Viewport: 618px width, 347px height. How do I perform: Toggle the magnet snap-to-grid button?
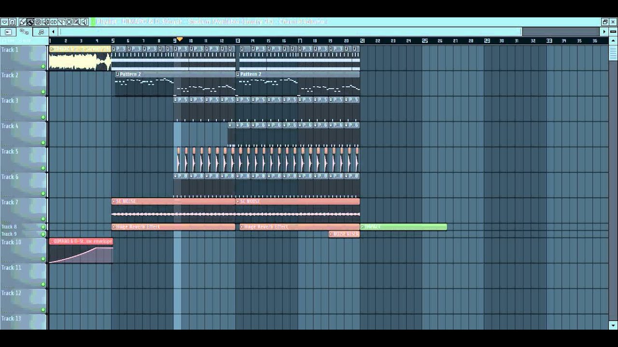point(12,22)
